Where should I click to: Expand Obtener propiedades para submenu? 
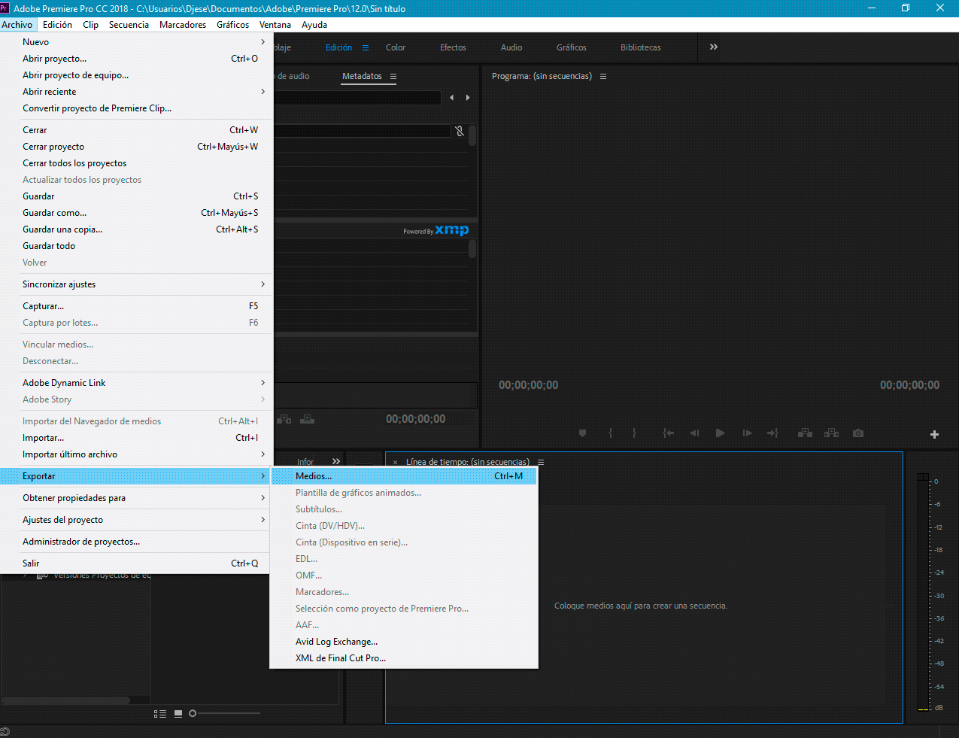pyautogui.click(x=135, y=498)
